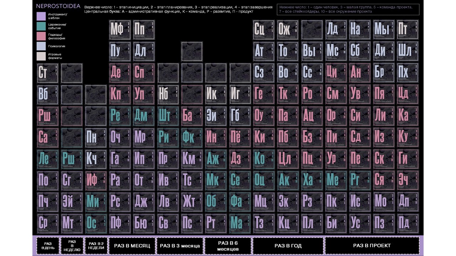
Task: Click the Дл element tile
Action: click(x=144, y=51)
